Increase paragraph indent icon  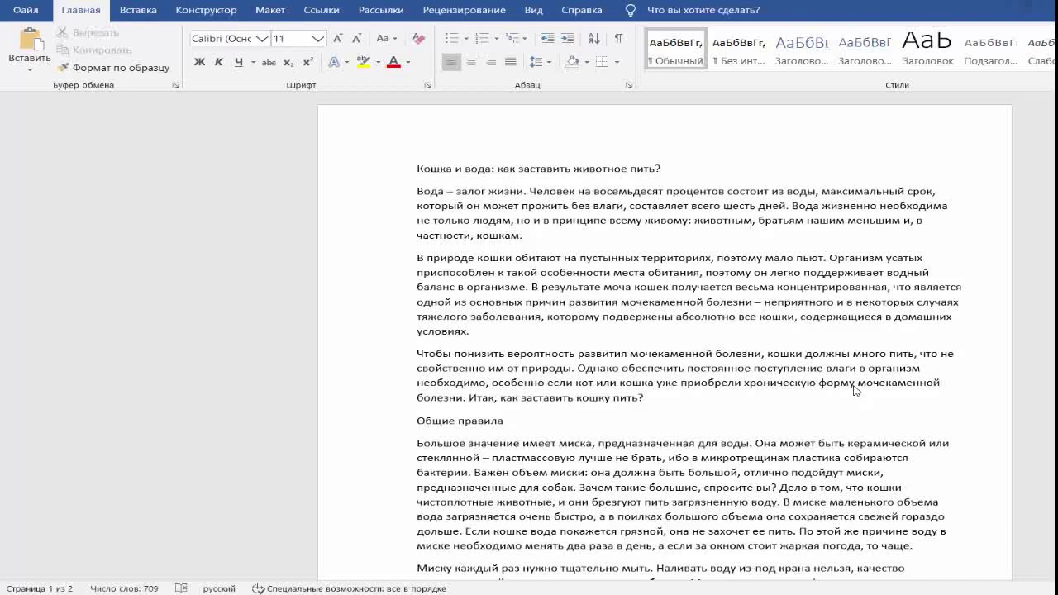pos(567,39)
